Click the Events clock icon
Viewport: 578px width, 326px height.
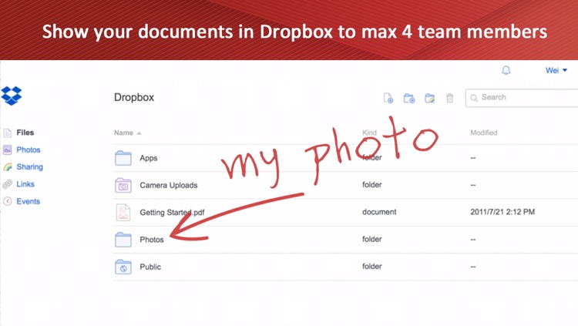(x=8, y=201)
